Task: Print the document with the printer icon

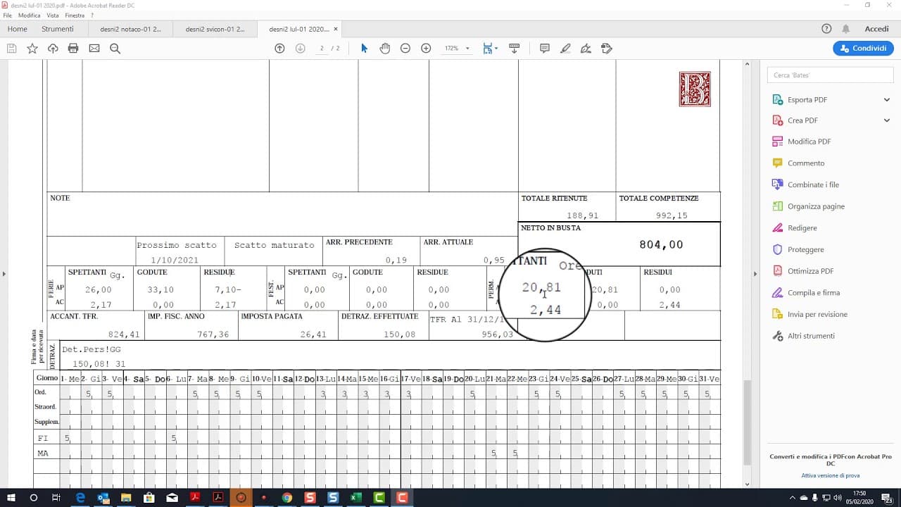Action: [x=73, y=49]
